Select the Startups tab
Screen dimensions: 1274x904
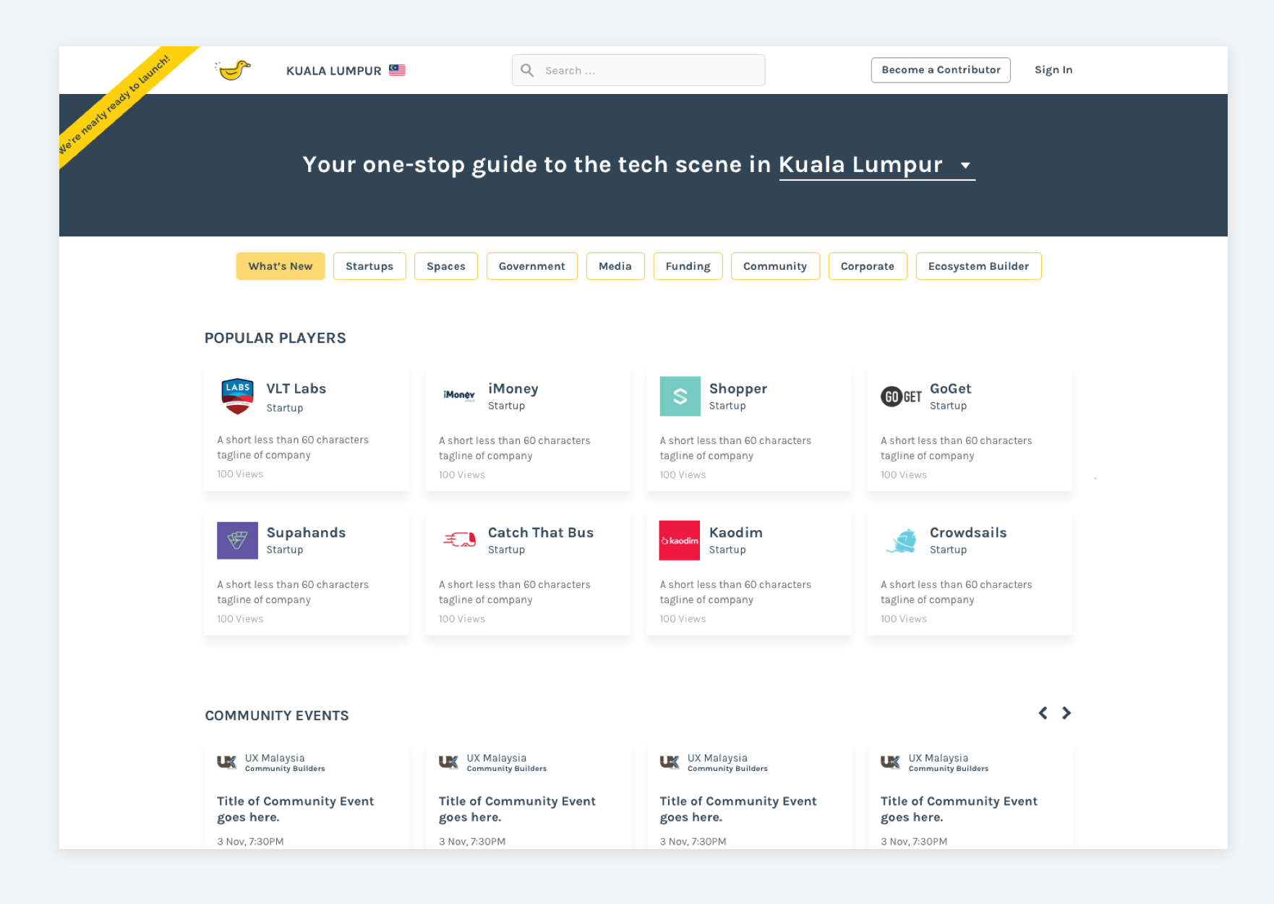[369, 266]
